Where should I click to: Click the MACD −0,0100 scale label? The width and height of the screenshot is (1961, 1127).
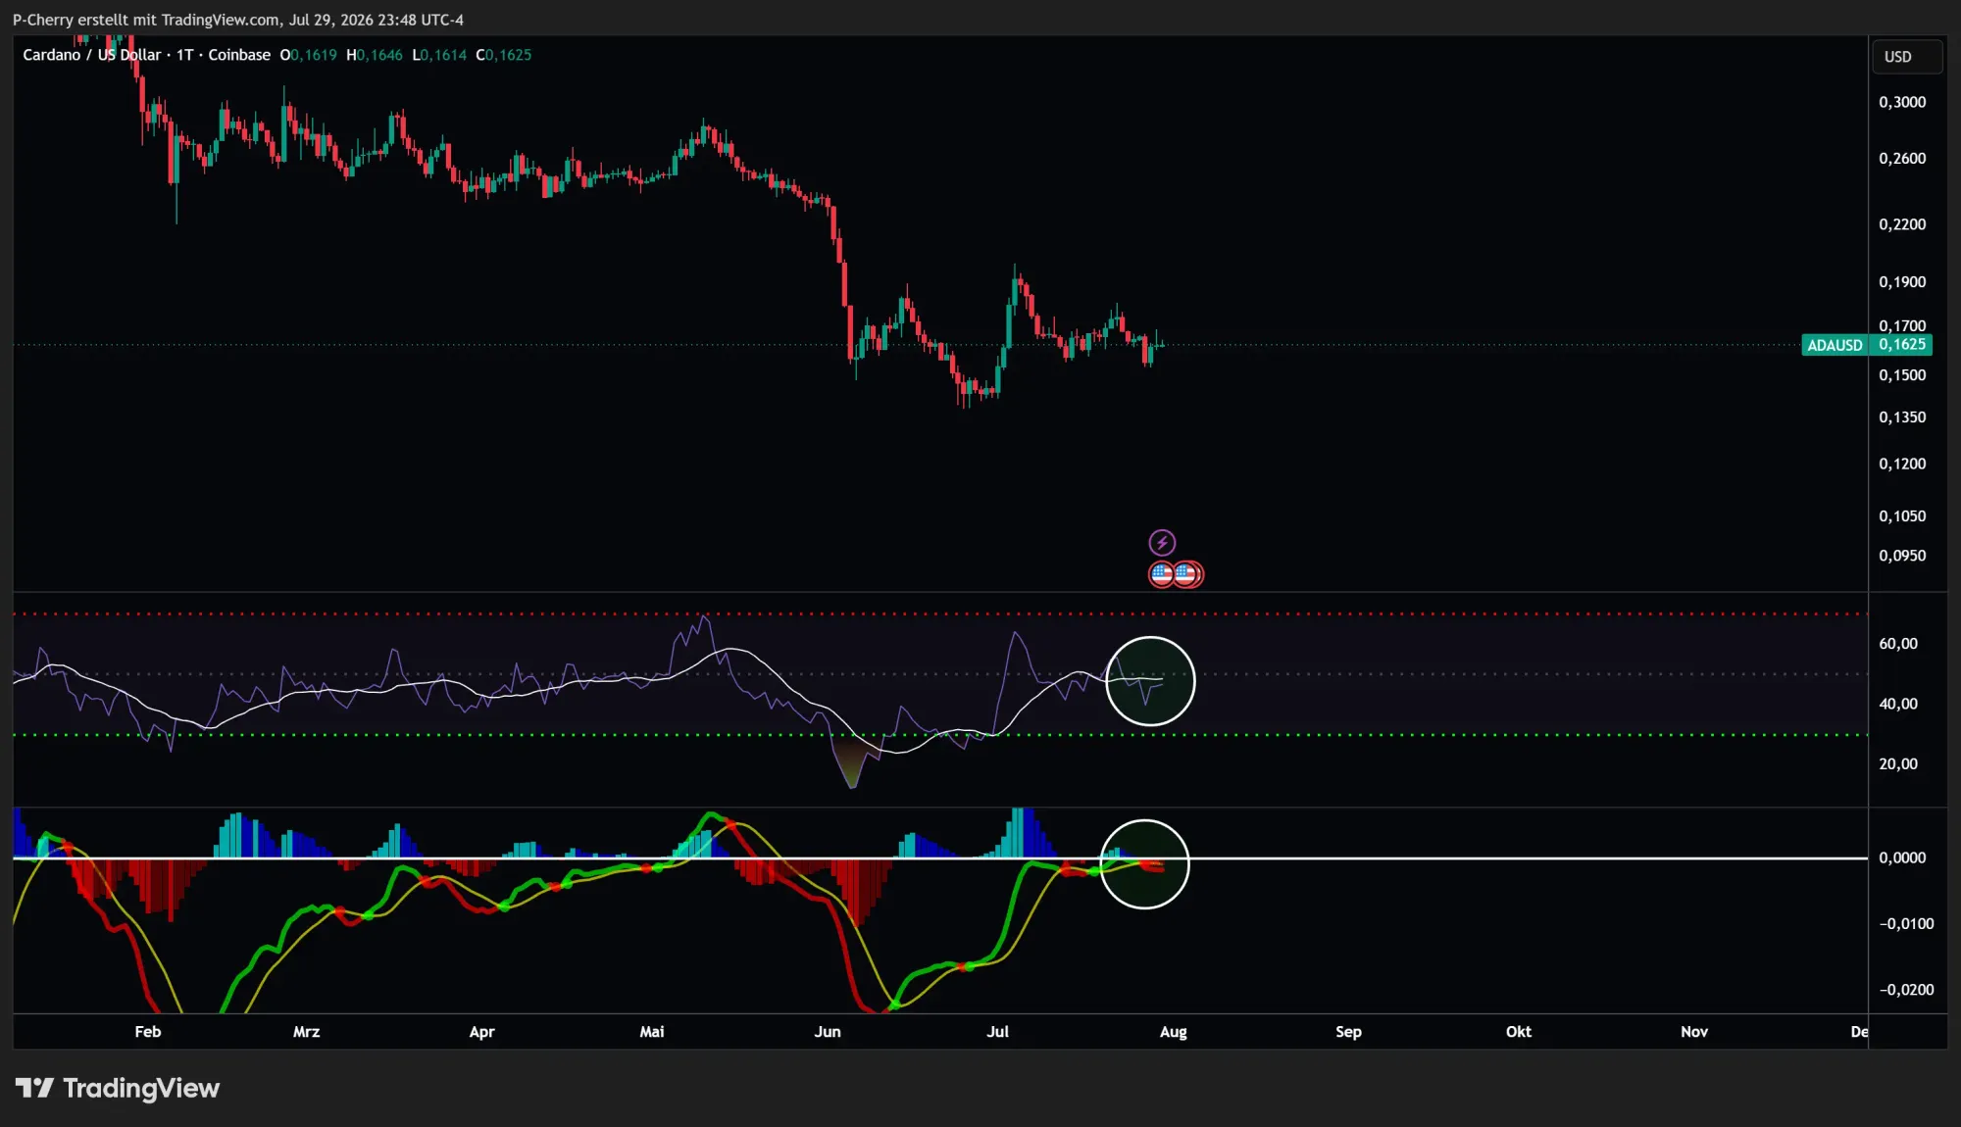pyautogui.click(x=1906, y=924)
